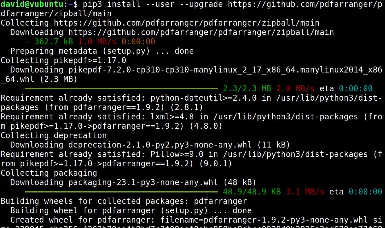The width and height of the screenshot is (385, 228).
Task: Click the 362.7 kB download size
Action: (54, 42)
